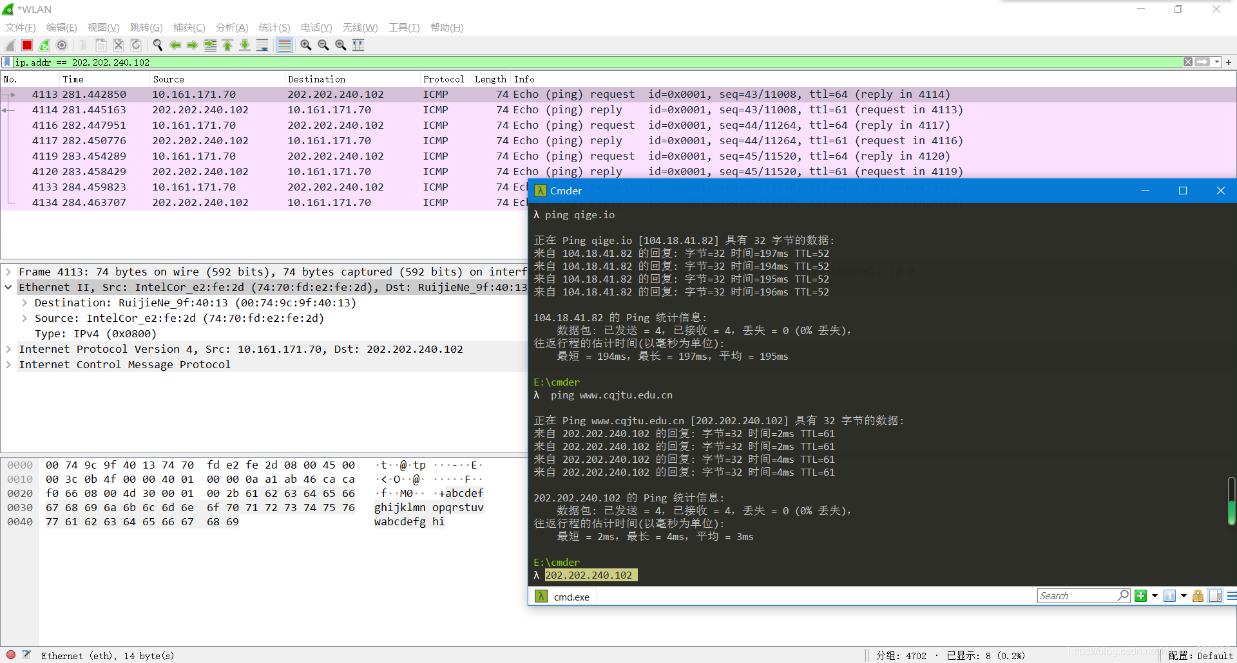
Task: Toggle Cmder alternative scroll mode icon
Action: pyautogui.click(x=1215, y=596)
